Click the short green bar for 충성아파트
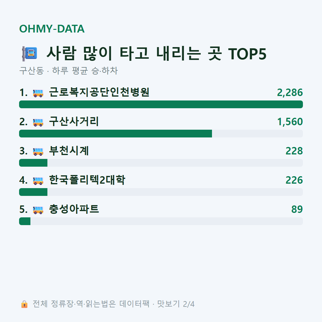 (x=25, y=221)
